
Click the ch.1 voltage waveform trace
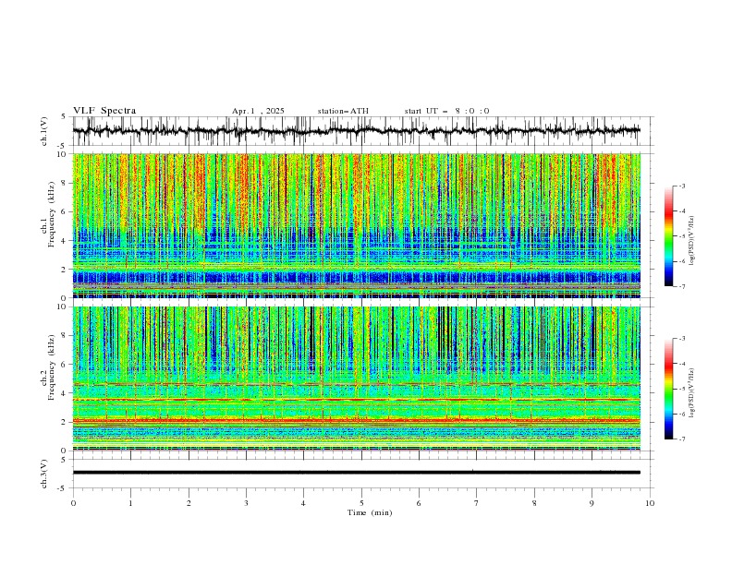356,131
